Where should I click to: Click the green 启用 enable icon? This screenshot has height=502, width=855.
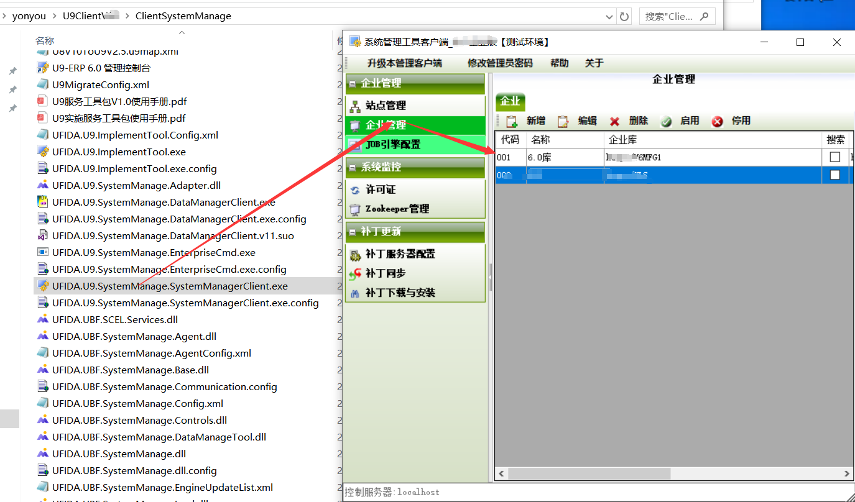click(x=666, y=121)
